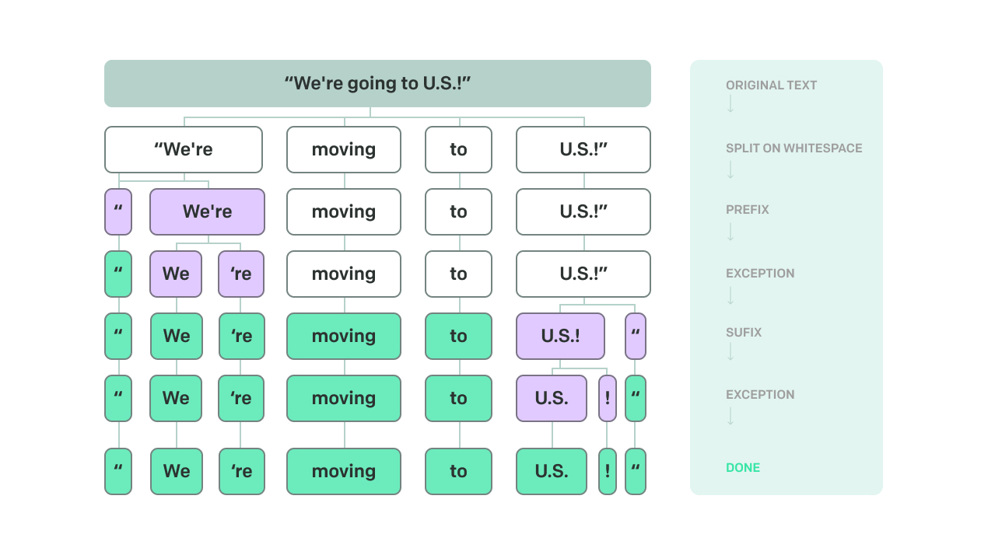Select the purple We token box
The width and height of the screenshot is (988, 555).
176,274
